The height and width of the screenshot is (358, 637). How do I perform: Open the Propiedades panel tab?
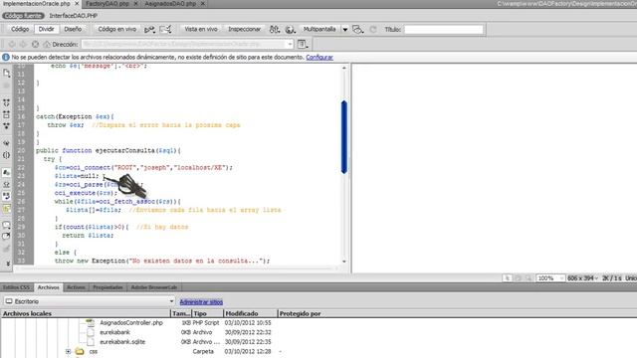click(x=107, y=287)
